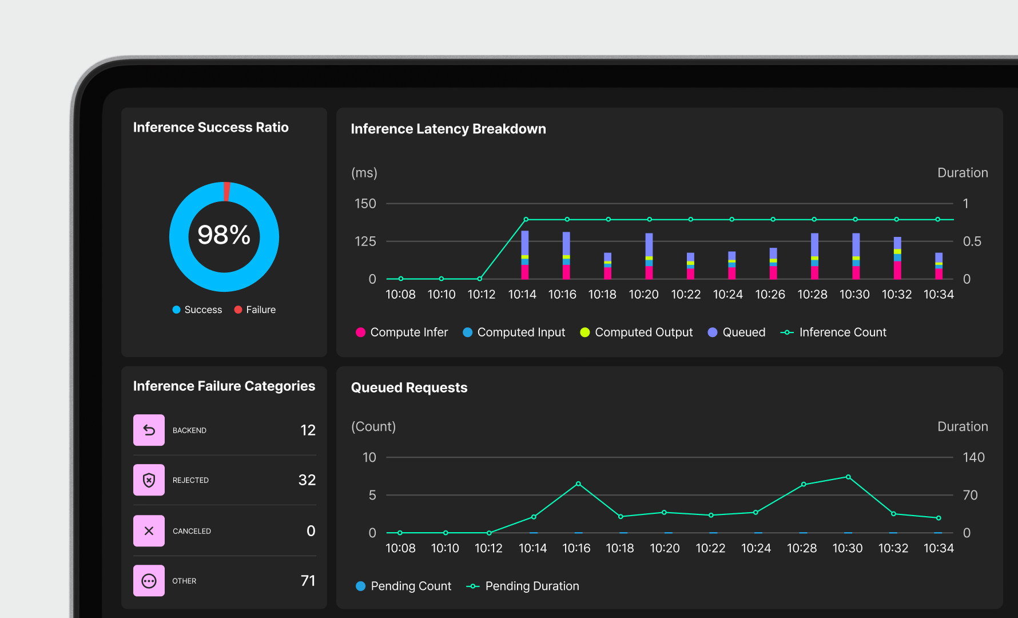Select the 10:14 latency stacked bar
1018x618 pixels.
point(525,255)
